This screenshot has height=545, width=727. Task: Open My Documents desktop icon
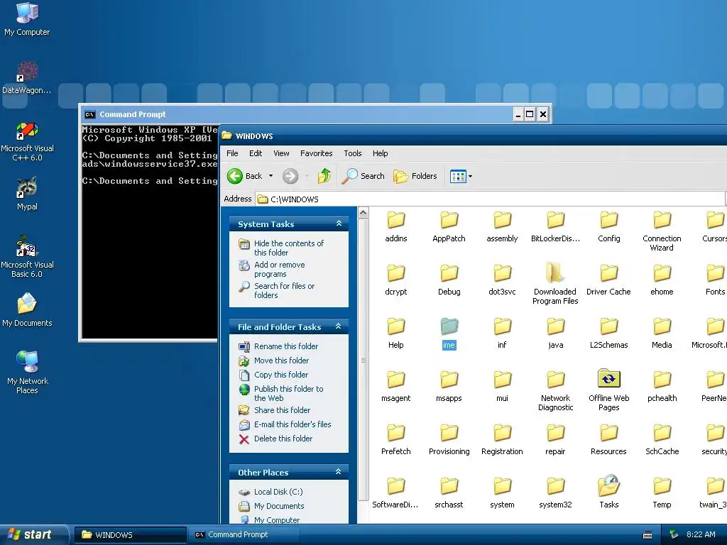click(27, 309)
